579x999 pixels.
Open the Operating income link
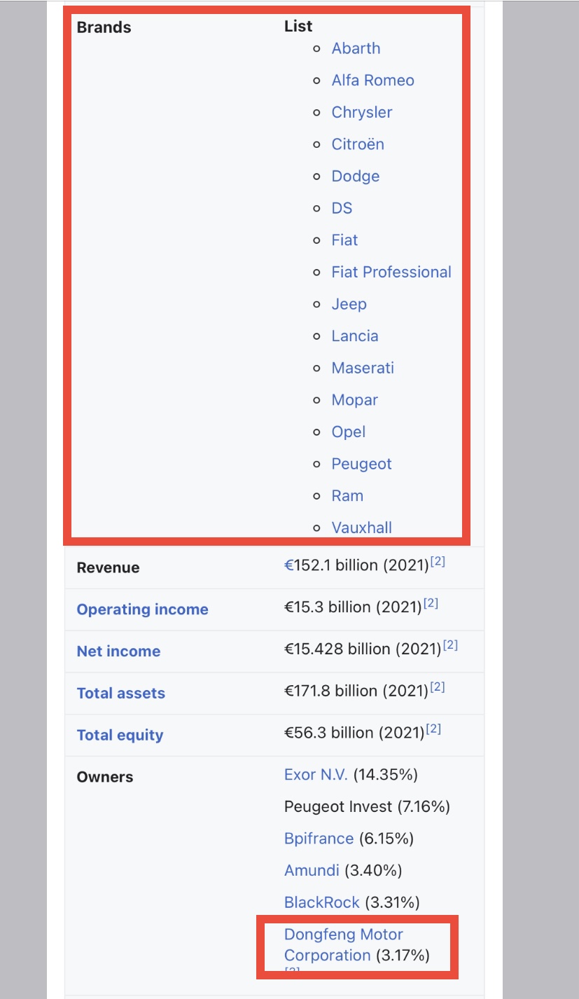point(142,609)
